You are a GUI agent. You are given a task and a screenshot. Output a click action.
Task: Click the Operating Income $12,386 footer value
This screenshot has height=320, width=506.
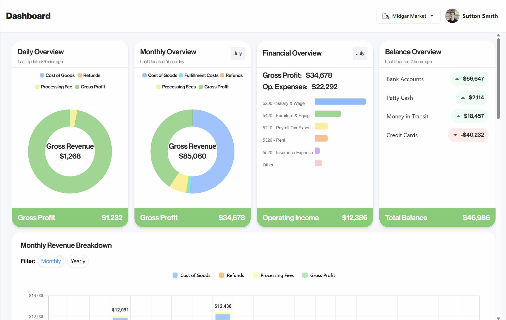pos(355,218)
